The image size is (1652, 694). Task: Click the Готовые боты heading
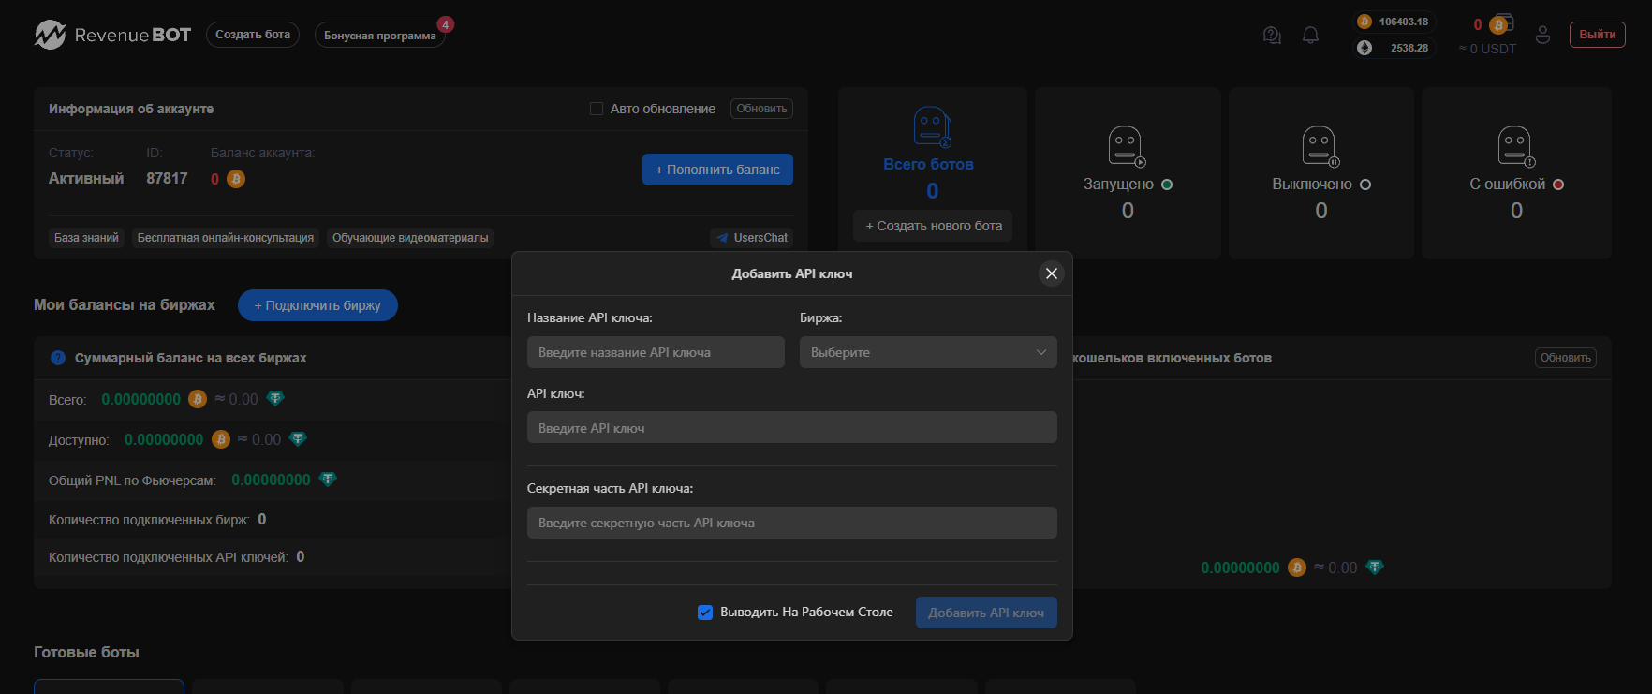[x=86, y=652]
